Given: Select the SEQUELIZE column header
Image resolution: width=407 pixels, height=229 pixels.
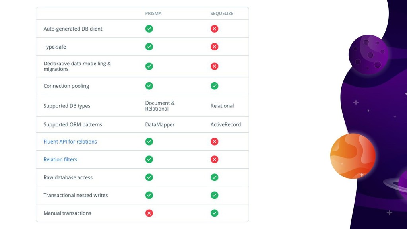Looking at the screenshot, I should (x=222, y=14).
